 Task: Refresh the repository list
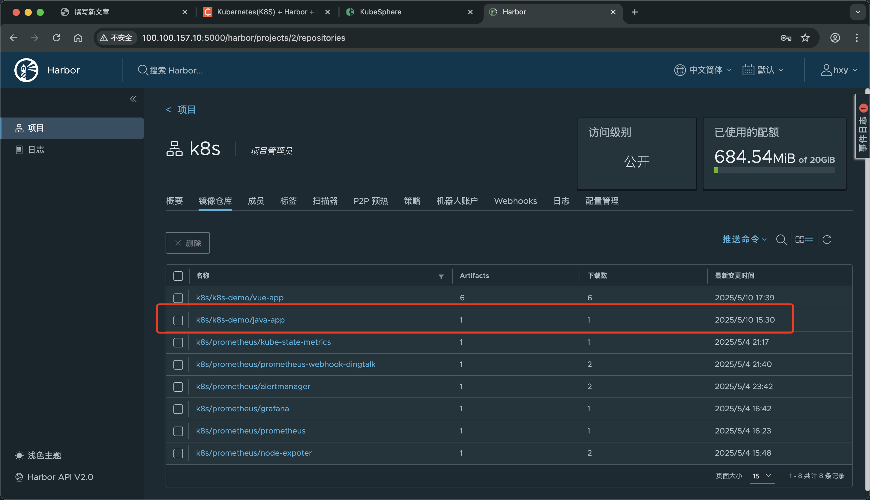pos(827,240)
